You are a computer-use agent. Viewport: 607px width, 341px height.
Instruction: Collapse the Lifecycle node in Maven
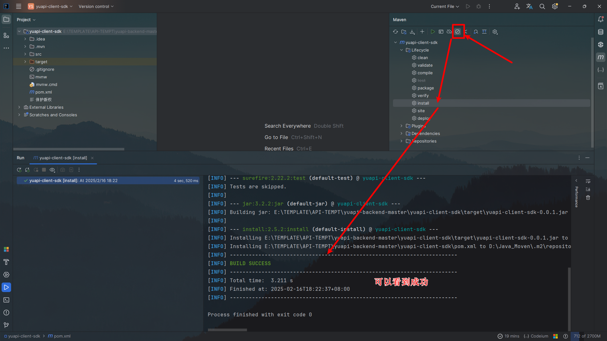(x=402, y=50)
